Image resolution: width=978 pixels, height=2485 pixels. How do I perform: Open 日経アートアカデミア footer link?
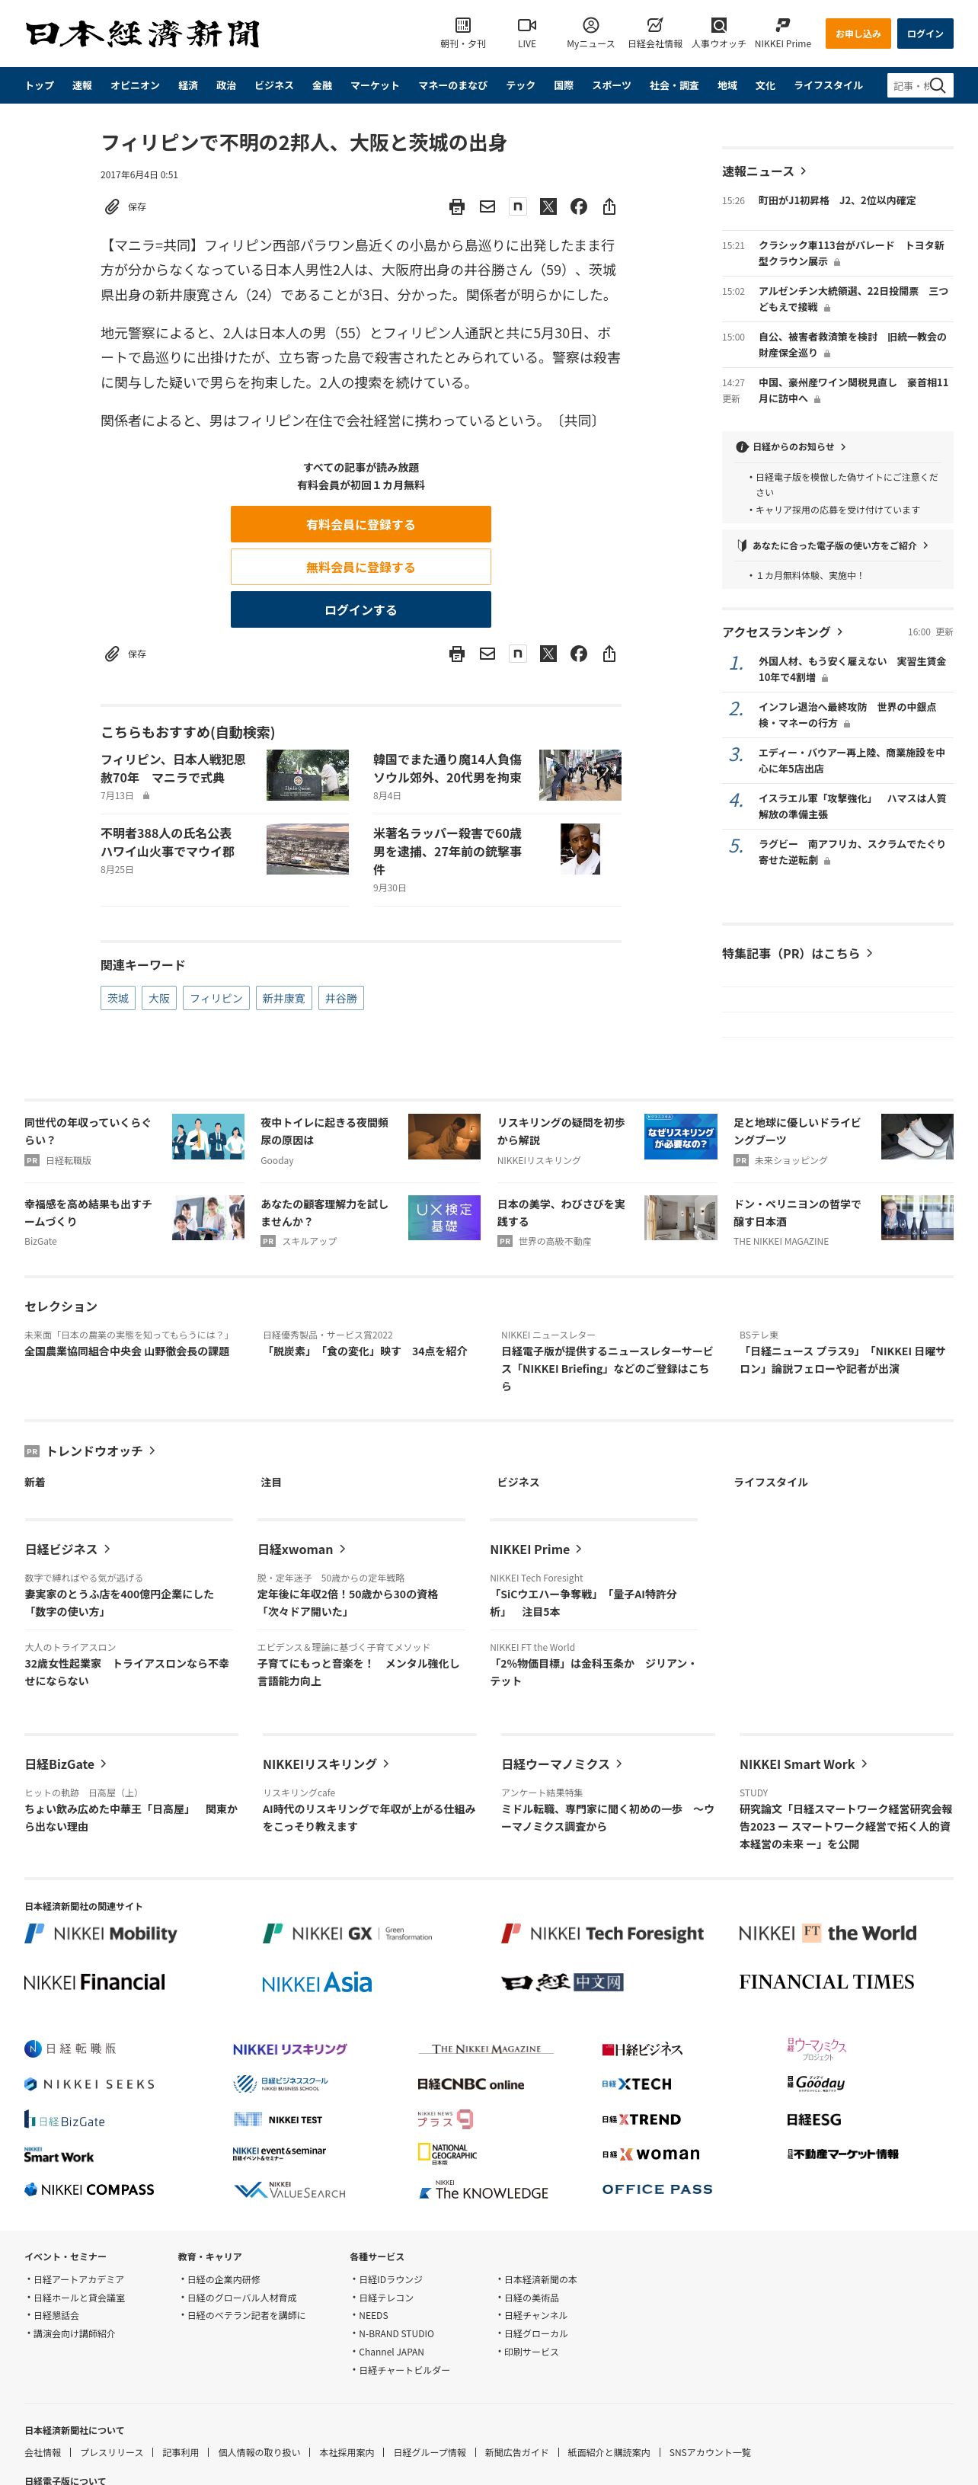point(78,2279)
